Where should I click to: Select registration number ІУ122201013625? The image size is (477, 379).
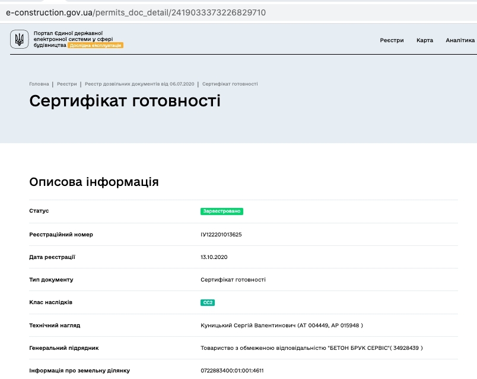[221, 235]
